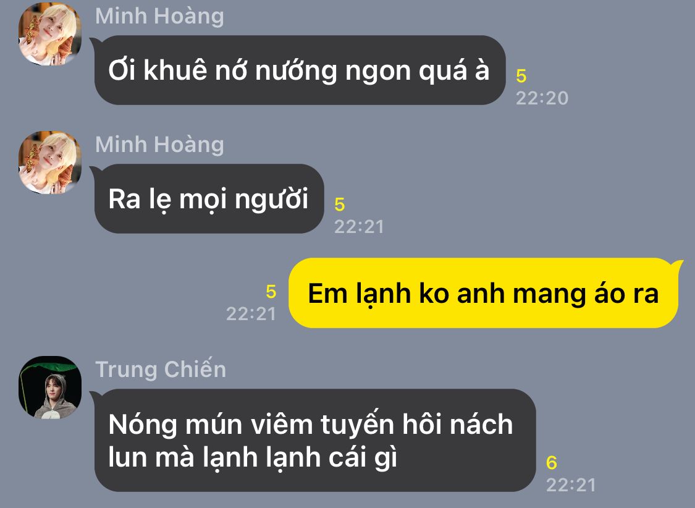Click the 22:20 timestamp
Screen dimensions: 695x508
[542, 98]
